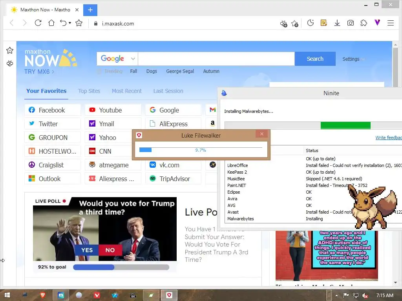Open the Maxnote notes icon
This screenshot has width=402, height=301.
tap(324, 23)
